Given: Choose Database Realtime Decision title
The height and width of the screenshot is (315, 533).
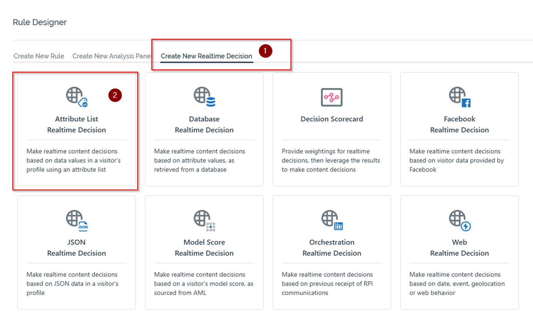Looking at the screenshot, I should [x=204, y=125].
